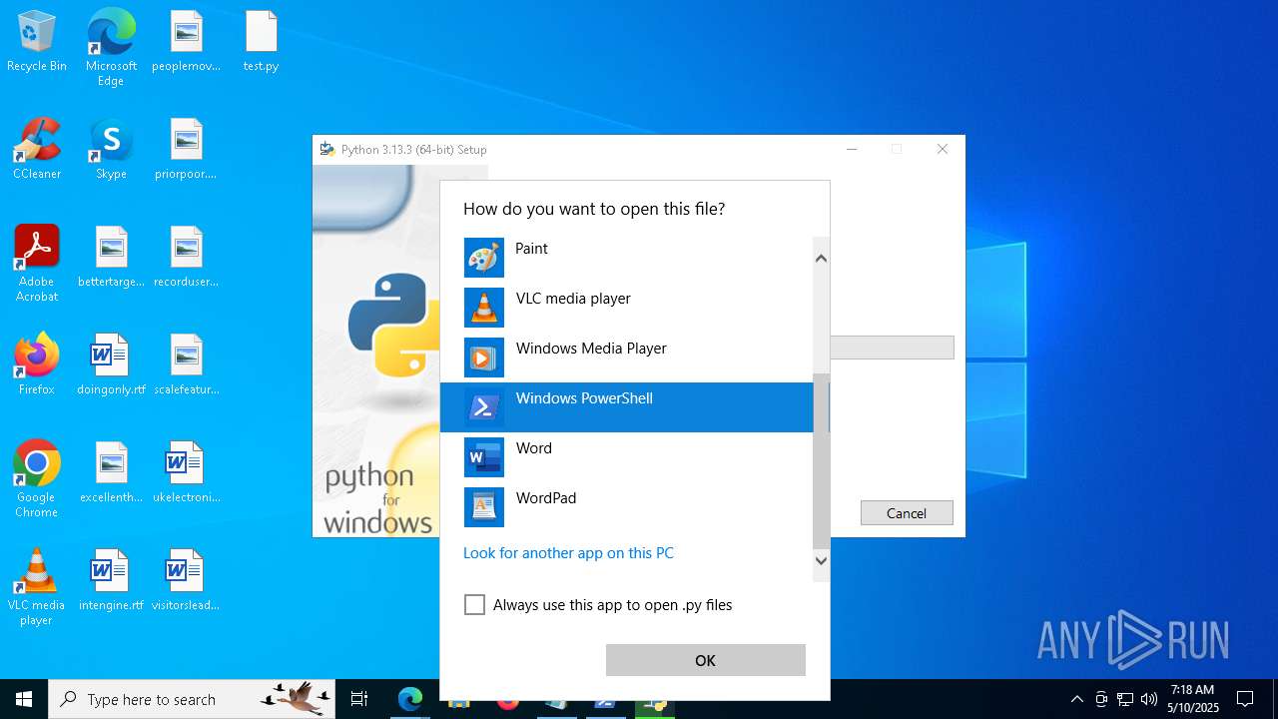Minimize the Python Setup window
Image resolution: width=1278 pixels, height=719 pixels.
pos(852,149)
